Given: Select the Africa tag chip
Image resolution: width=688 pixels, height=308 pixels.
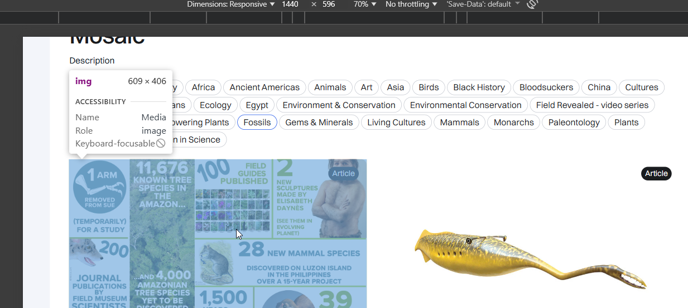Looking at the screenshot, I should tap(203, 87).
